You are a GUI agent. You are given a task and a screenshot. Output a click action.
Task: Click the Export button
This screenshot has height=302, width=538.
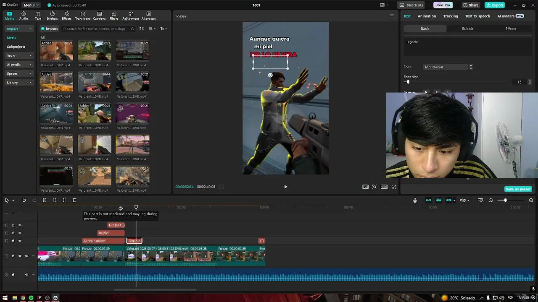pos(495,5)
